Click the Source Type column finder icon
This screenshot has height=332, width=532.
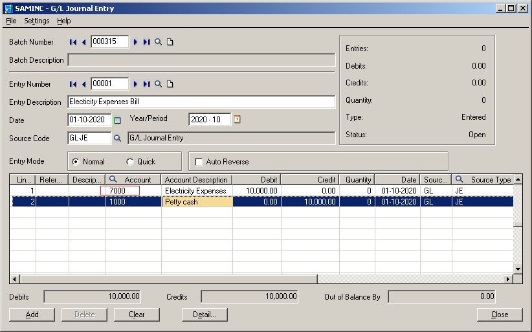click(x=459, y=179)
